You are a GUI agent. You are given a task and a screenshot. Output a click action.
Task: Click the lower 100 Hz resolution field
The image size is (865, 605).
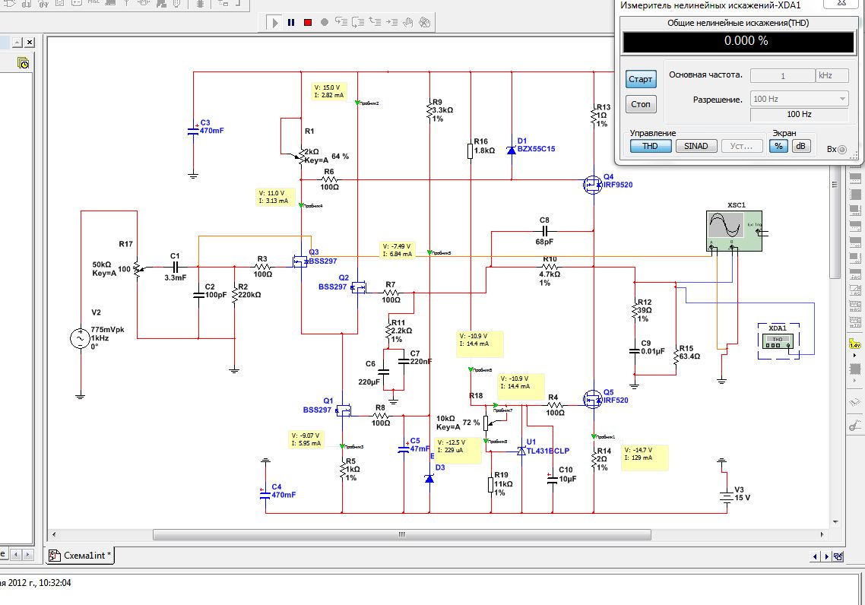(799, 114)
